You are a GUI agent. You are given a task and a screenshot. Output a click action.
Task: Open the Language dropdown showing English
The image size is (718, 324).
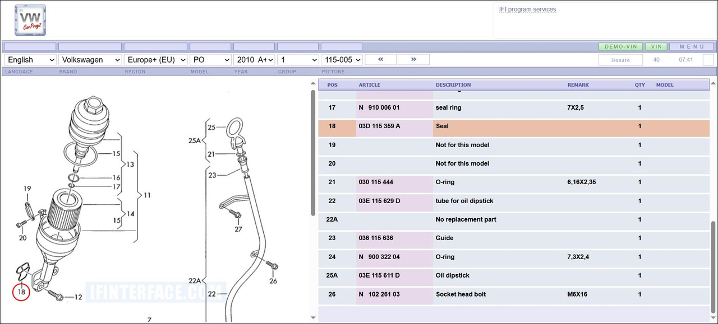[30, 60]
